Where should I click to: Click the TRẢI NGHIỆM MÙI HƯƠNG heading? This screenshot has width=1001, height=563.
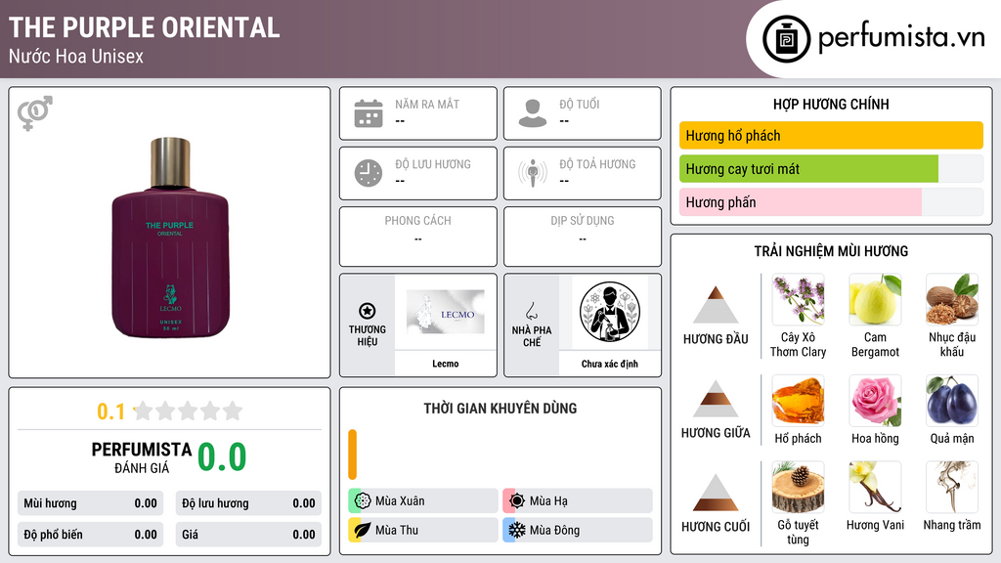tap(831, 251)
